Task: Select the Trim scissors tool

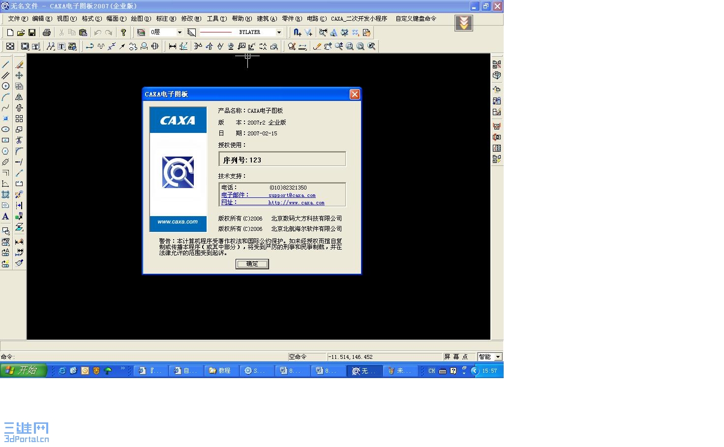Action: [x=19, y=140]
